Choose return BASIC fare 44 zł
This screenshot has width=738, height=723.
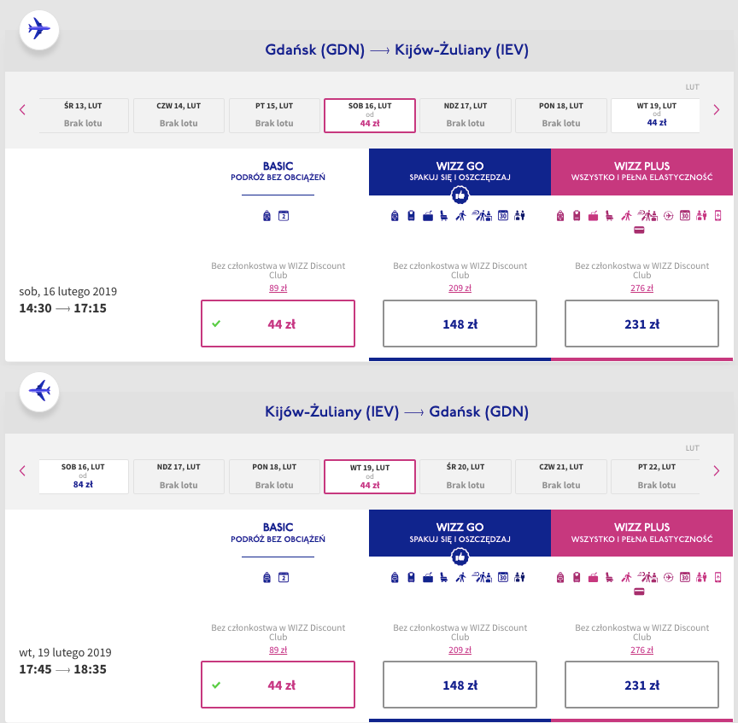coord(278,685)
